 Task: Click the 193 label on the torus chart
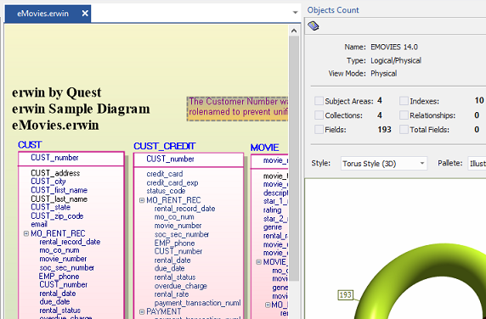[345, 295]
